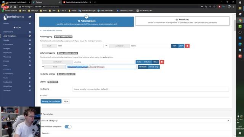Open Extensions settings in sidebar
The width and height of the screenshot is (244, 137).
coord(8,73)
